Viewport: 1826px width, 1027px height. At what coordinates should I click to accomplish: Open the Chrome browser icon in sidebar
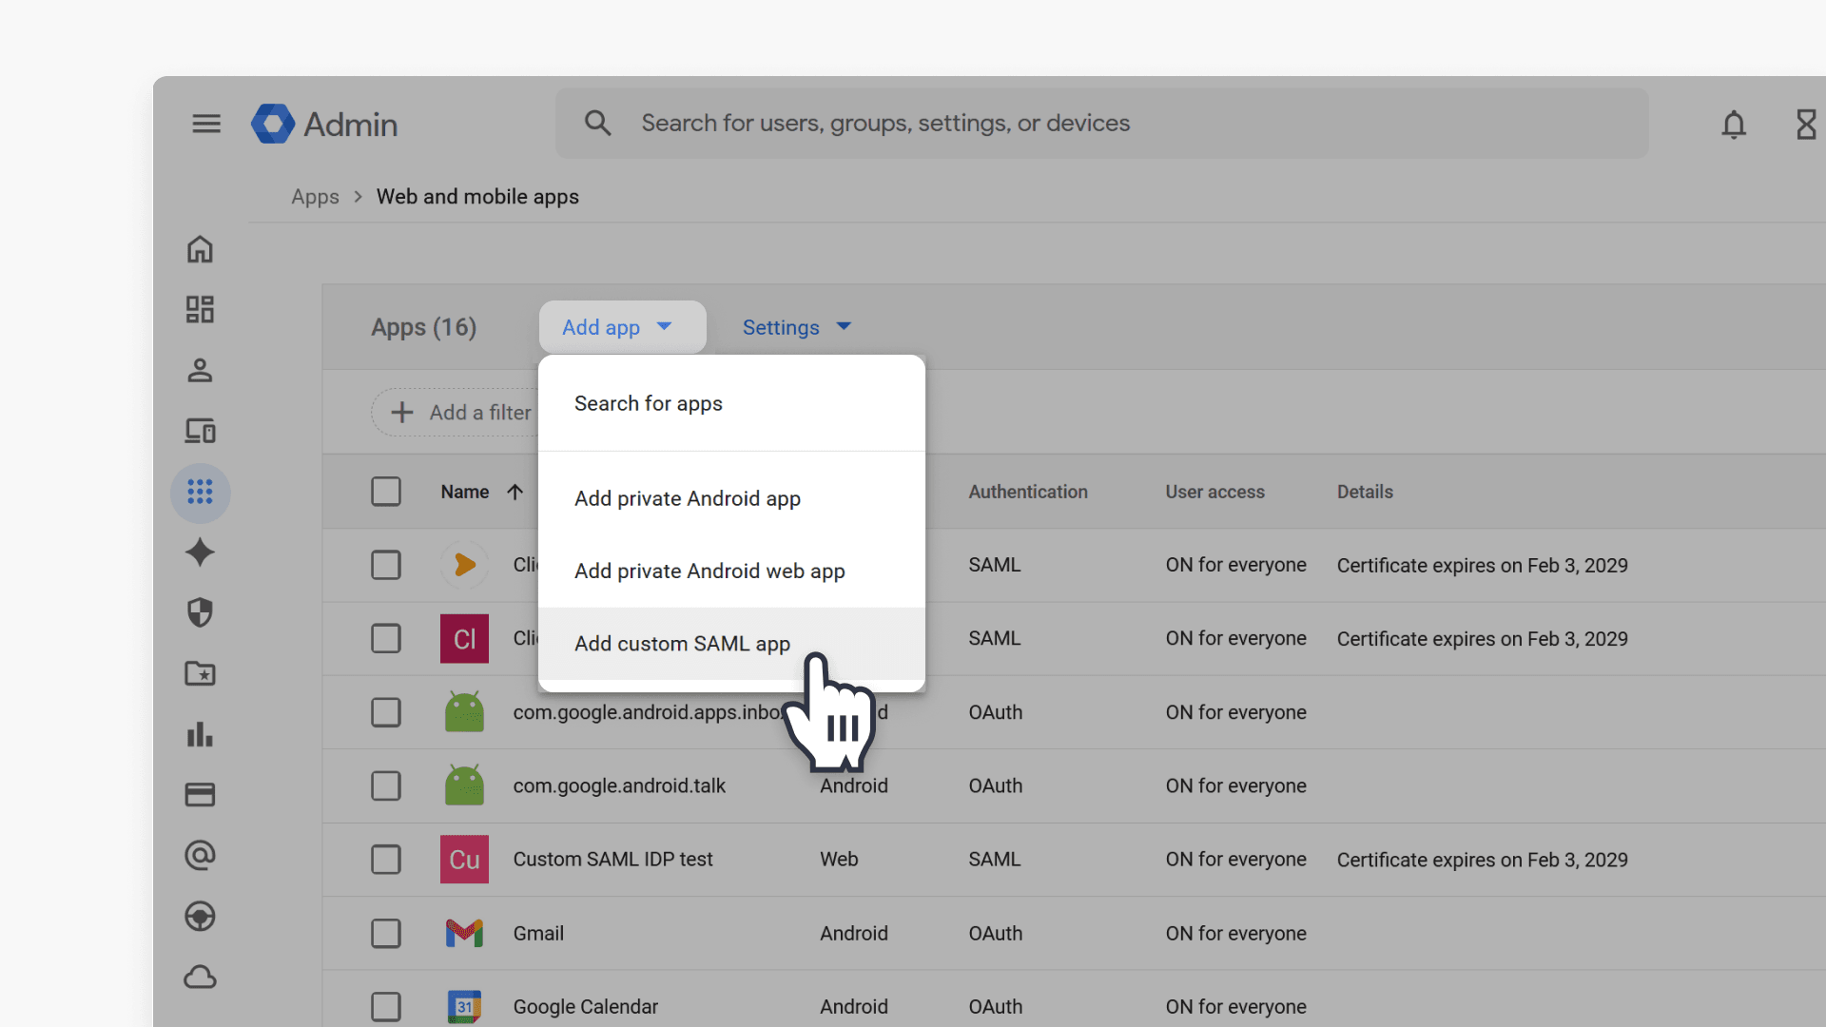pyautogui.click(x=200, y=917)
